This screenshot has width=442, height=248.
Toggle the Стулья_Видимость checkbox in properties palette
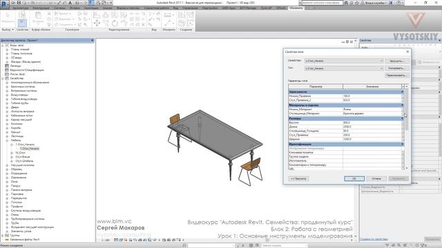click(401, 187)
